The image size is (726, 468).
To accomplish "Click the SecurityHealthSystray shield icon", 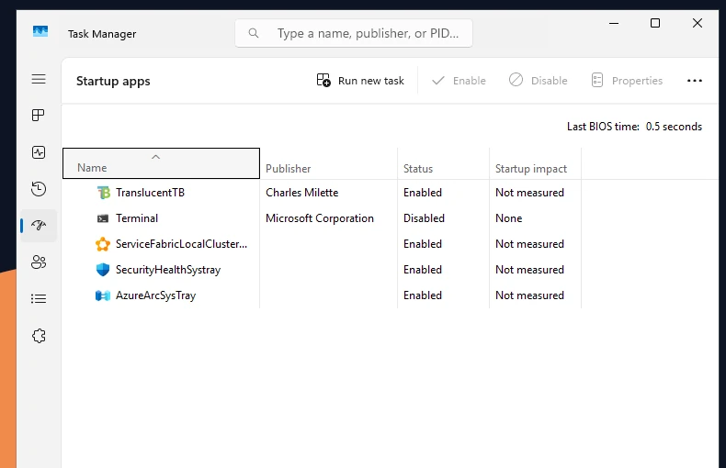I will point(103,270).
